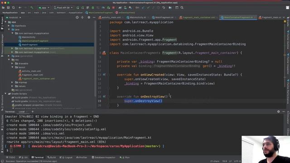The height and width of the screenshot is (163, 290).
Task: Add a new terminal session with plus
Action: point(33,112)
